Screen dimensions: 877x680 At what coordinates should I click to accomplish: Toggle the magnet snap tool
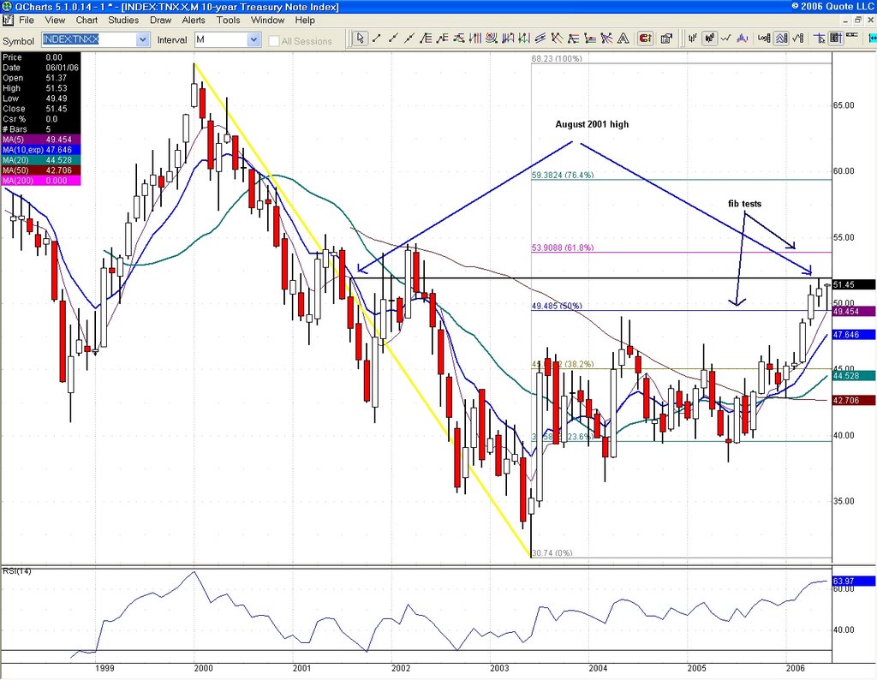pos(645,39)
